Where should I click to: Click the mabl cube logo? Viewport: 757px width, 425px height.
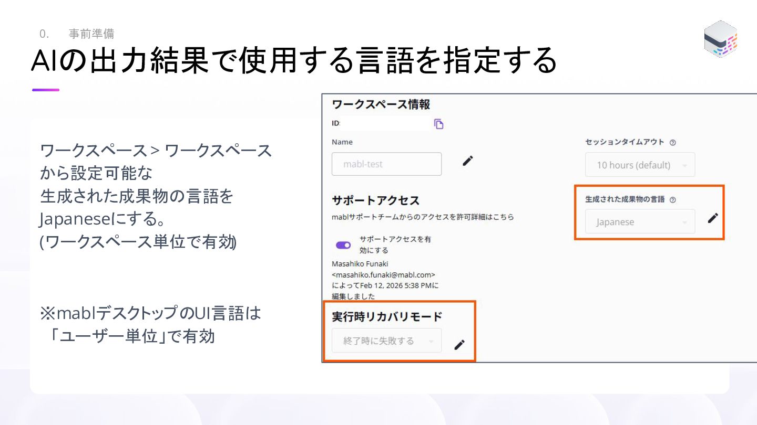click(x=721, y=39)
